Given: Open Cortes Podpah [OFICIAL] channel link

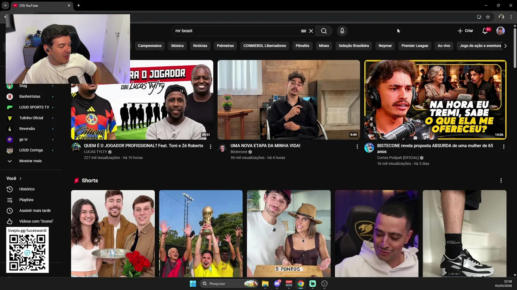Looking at the screenshot, I should [x=398, y=158].
